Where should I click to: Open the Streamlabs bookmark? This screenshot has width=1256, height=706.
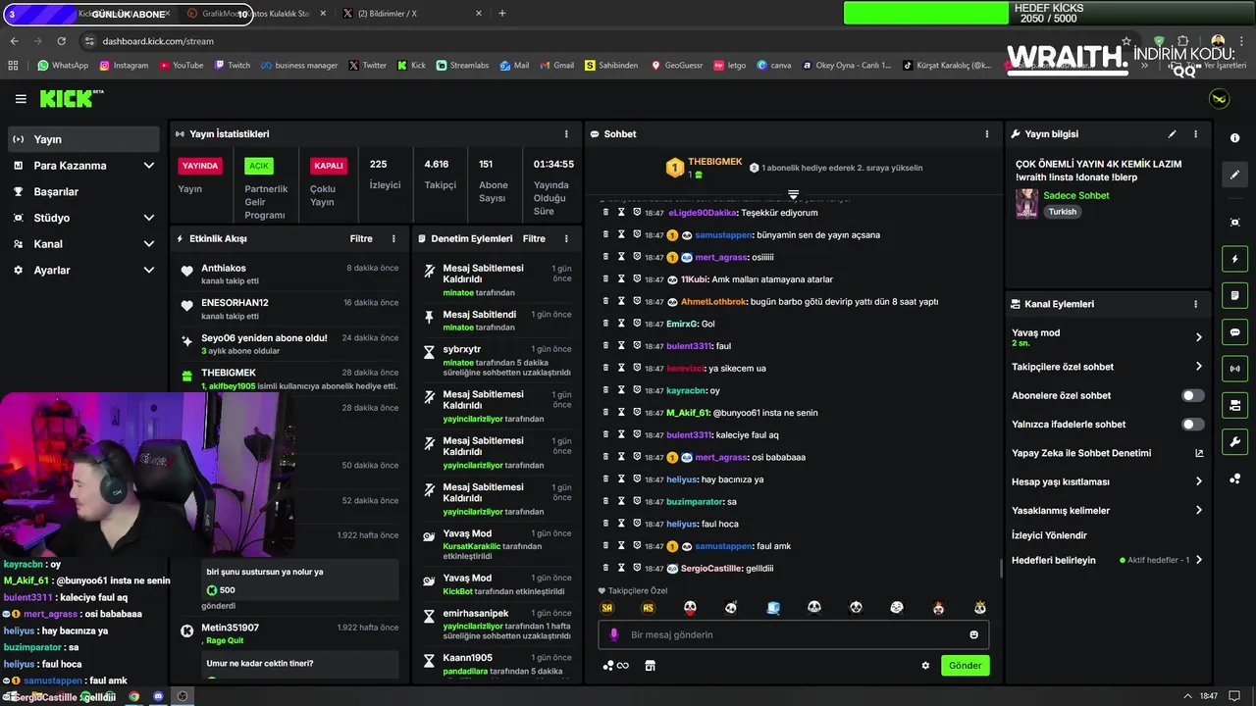[462, 66]
